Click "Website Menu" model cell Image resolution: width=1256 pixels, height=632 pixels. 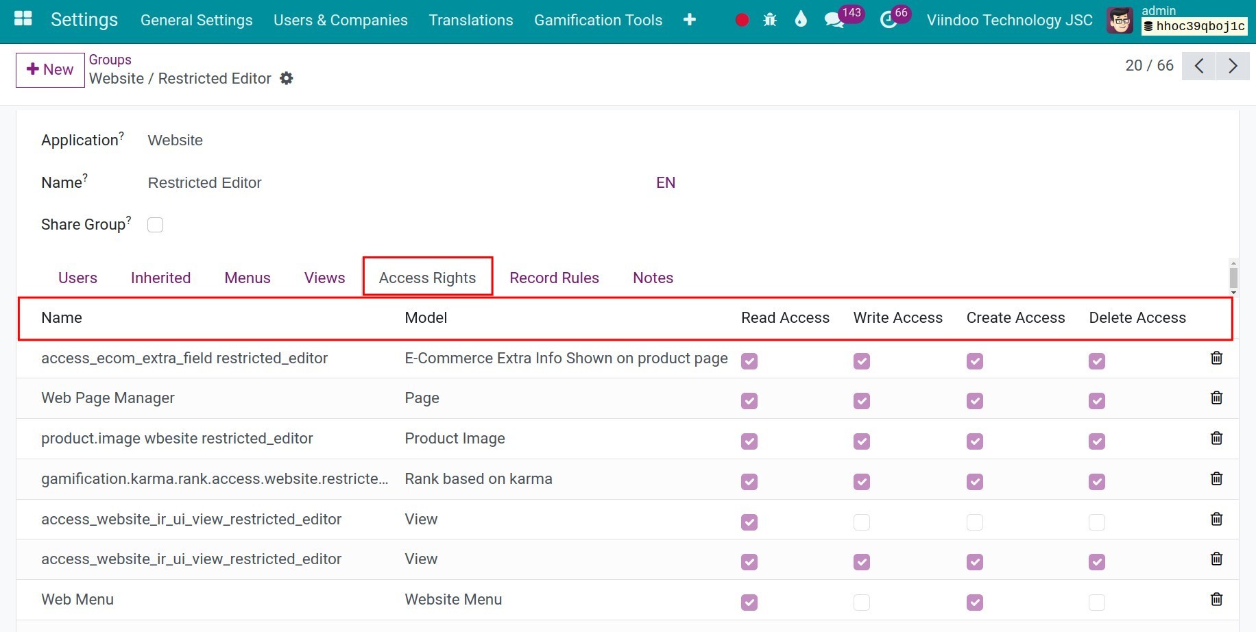point(453,600)
